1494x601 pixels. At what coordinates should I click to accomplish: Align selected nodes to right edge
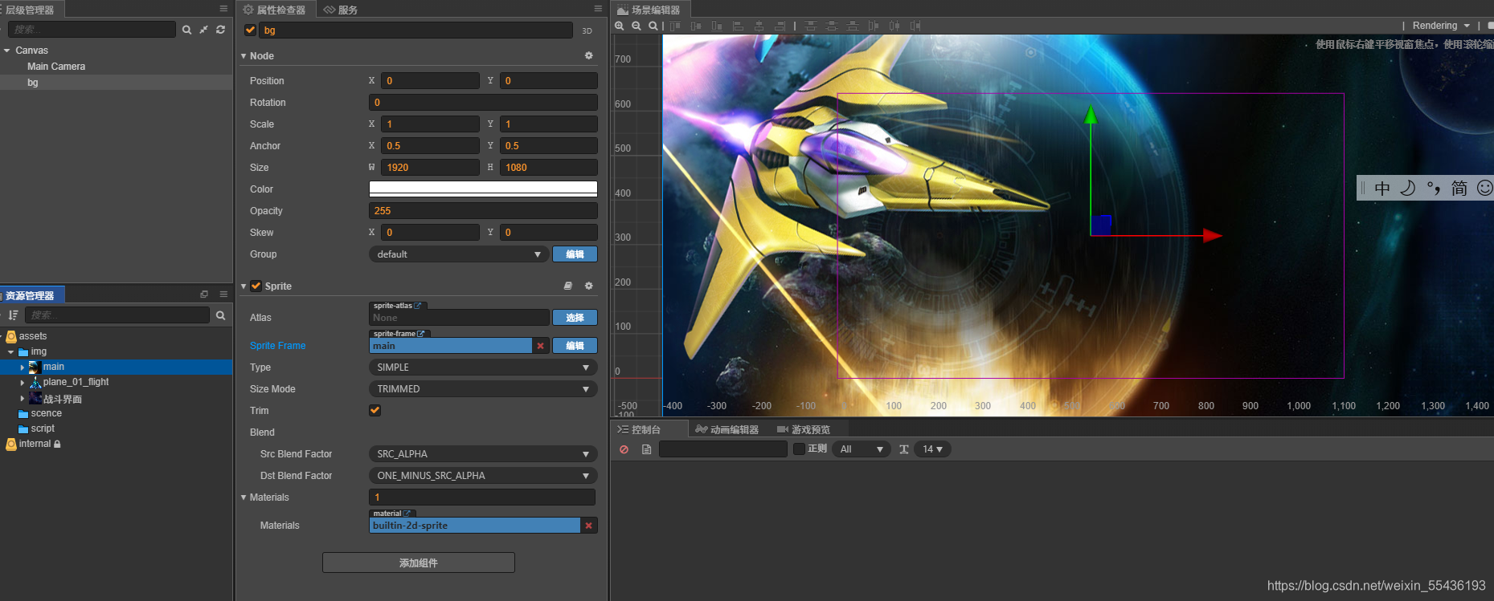pos(780,26)
